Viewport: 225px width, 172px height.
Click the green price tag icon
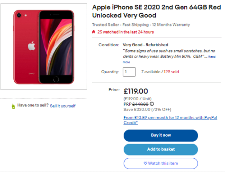coord(13,106)
